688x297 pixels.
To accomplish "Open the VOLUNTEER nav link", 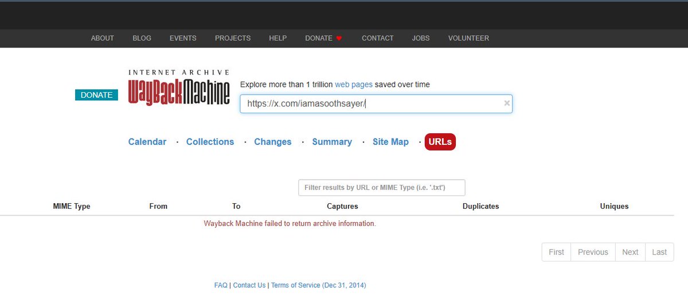I will pos(468,38).
